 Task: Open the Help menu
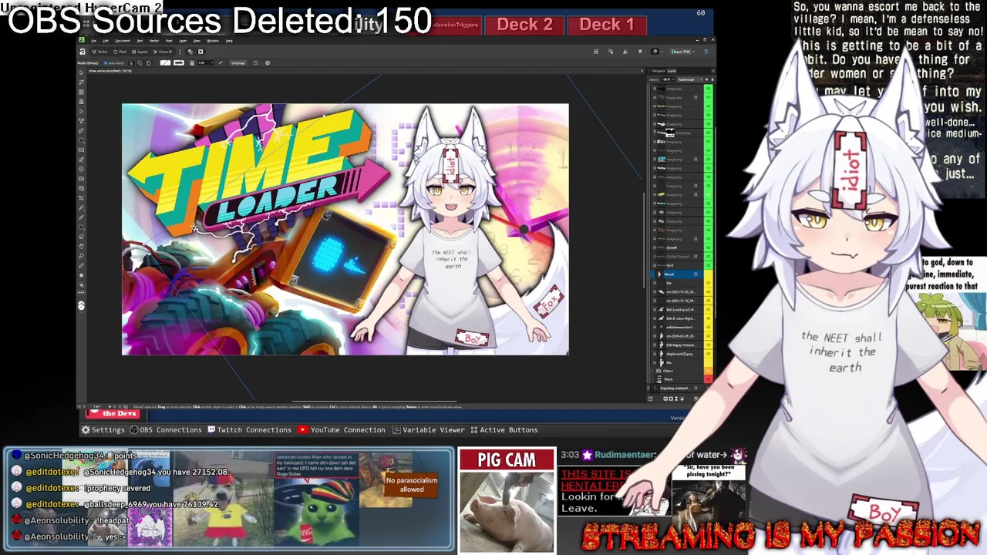[229, 41]
